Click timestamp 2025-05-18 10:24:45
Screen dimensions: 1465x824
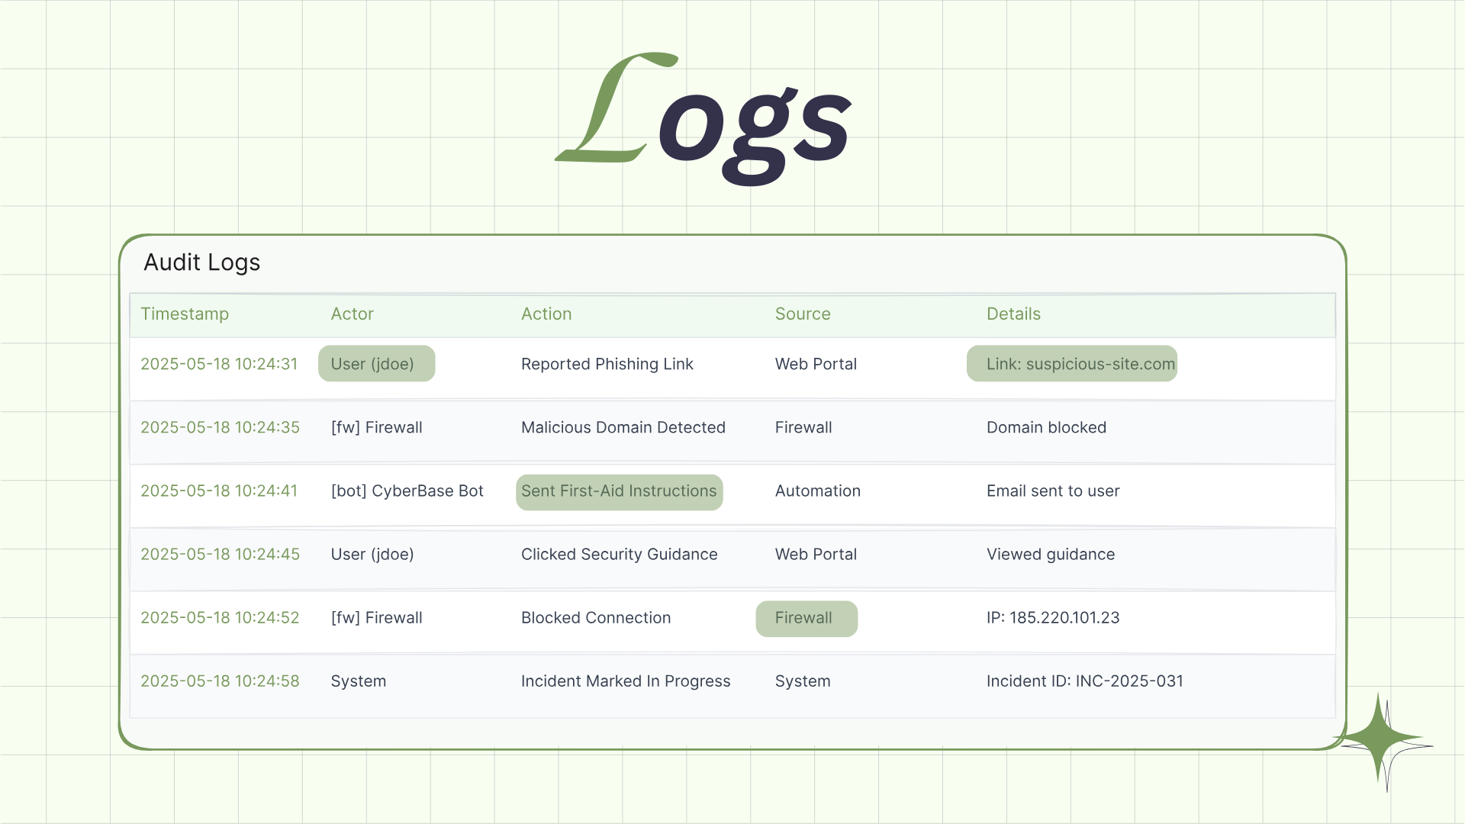[220, 554]
